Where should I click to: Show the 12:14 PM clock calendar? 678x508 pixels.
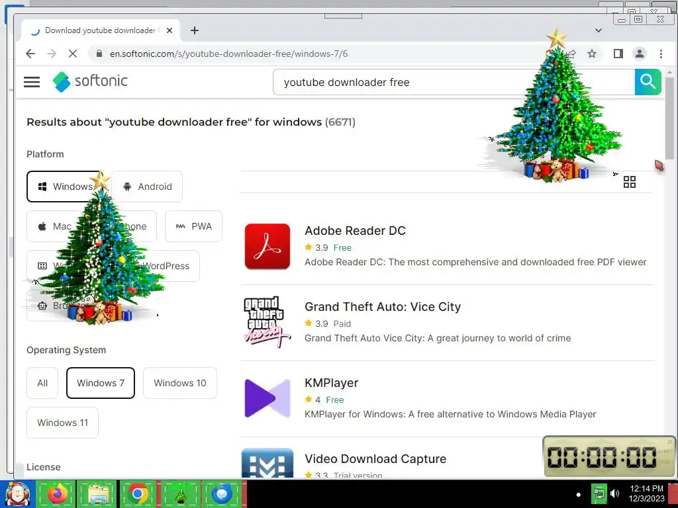[646, 493]
